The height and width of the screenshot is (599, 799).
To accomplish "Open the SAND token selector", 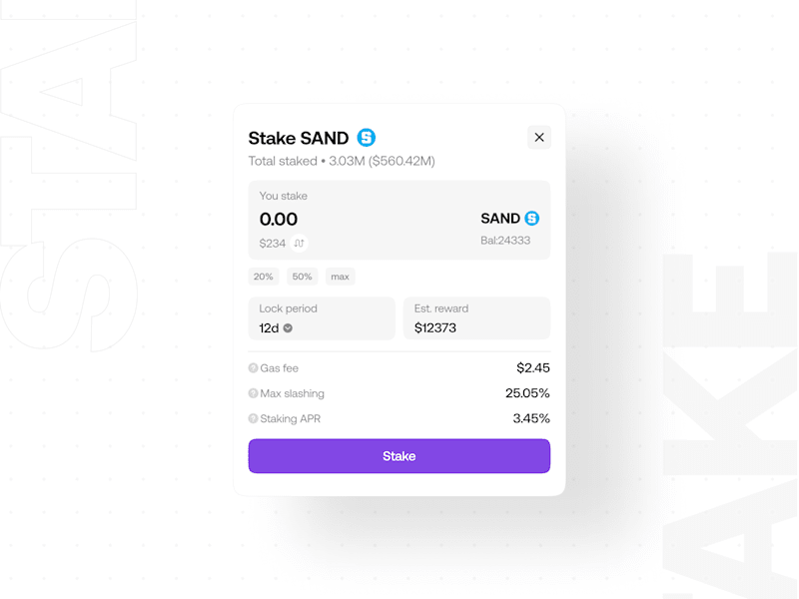I will pos(510,219).
